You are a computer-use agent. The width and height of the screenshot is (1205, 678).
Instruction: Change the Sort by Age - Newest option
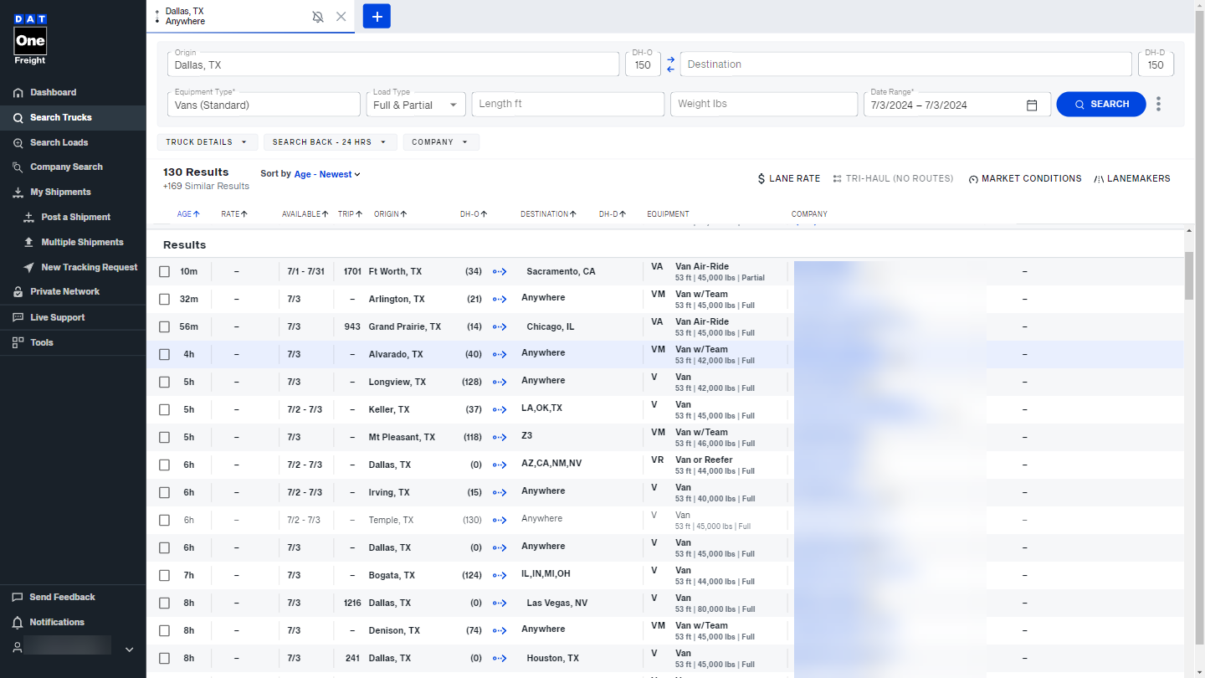coord(326,174)
